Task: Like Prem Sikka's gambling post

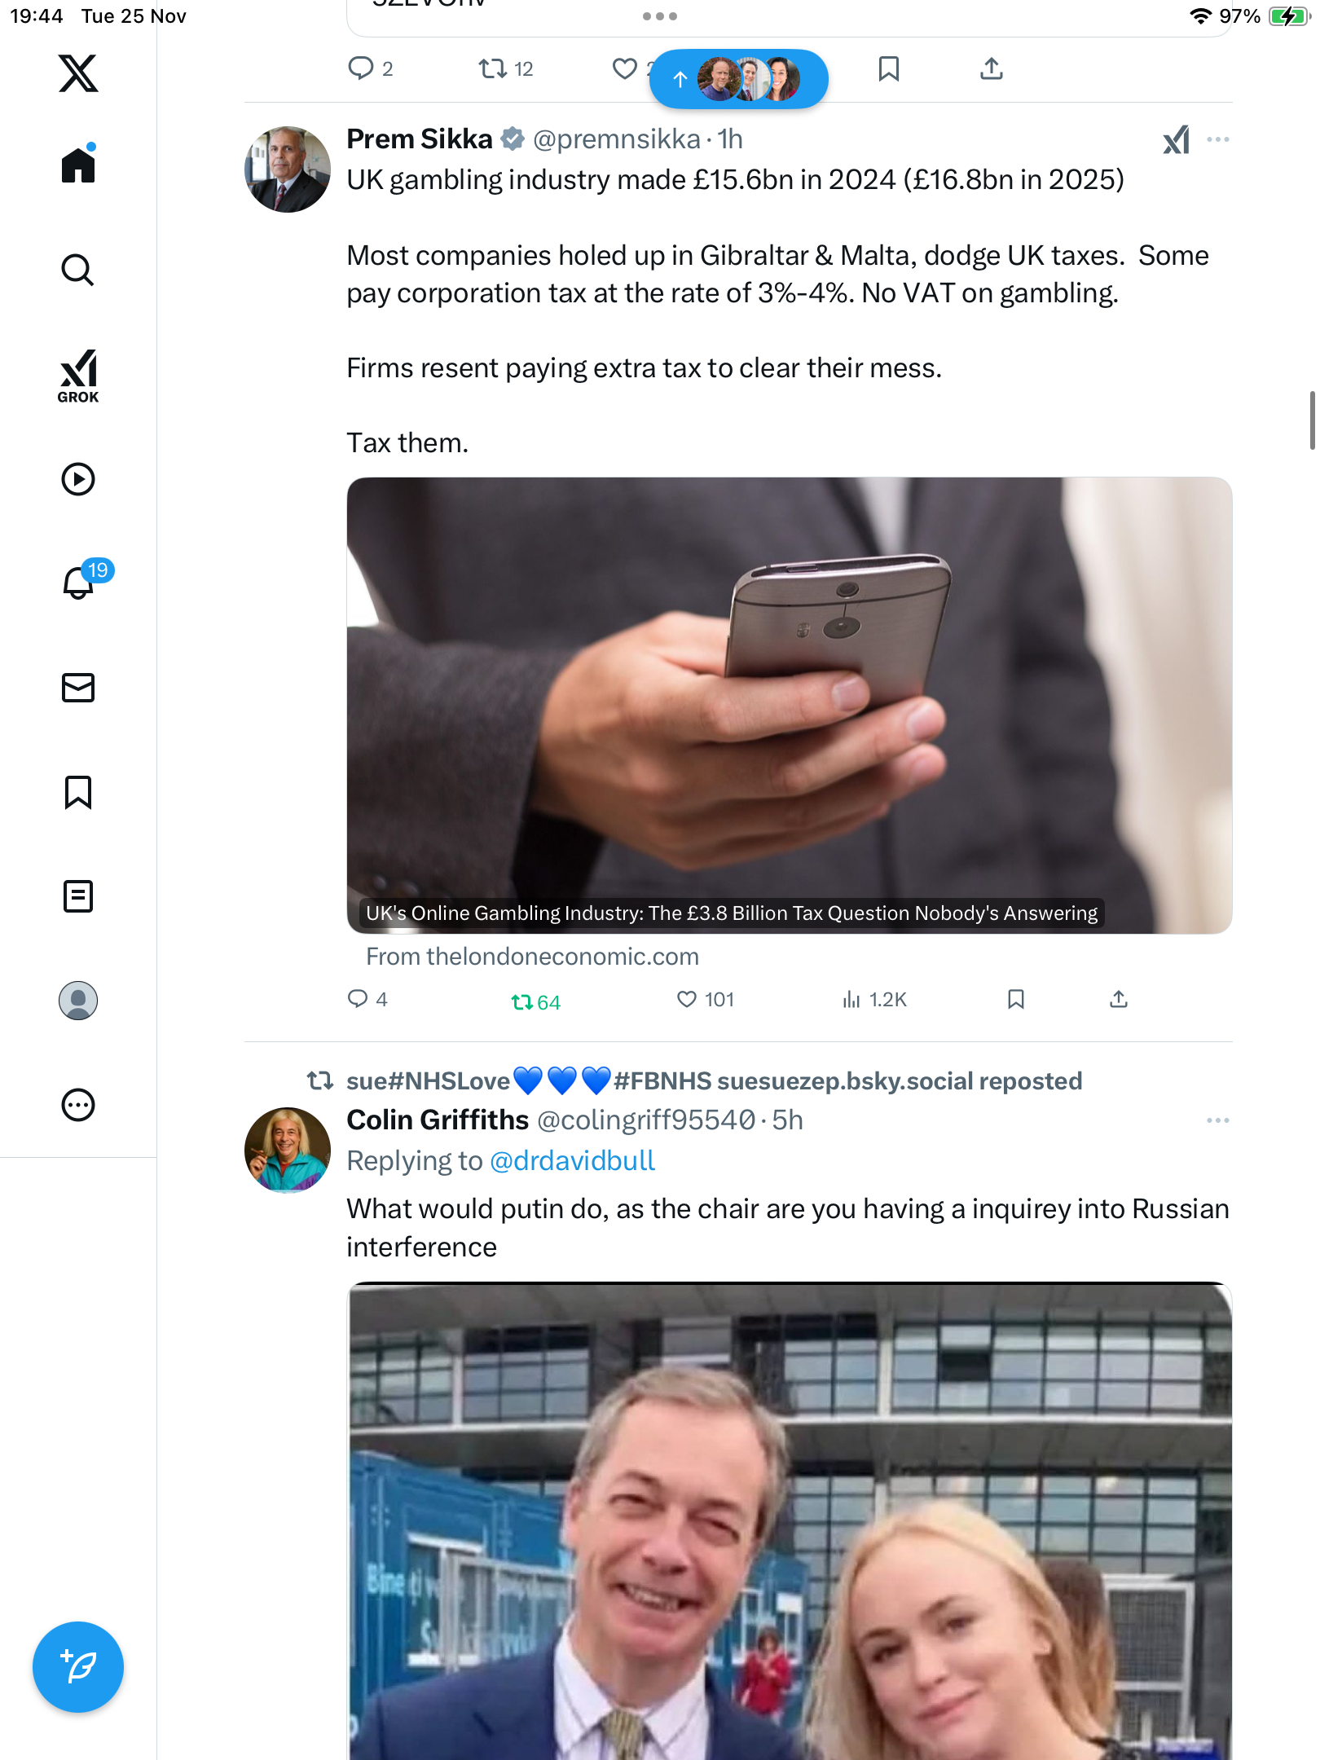Action: [687, 999]
